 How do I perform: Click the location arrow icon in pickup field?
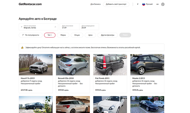pos(21,27)
